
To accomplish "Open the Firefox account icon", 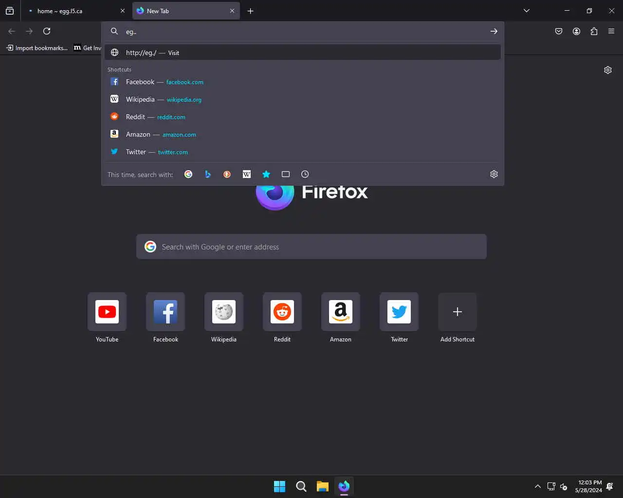I will point(576,31).
